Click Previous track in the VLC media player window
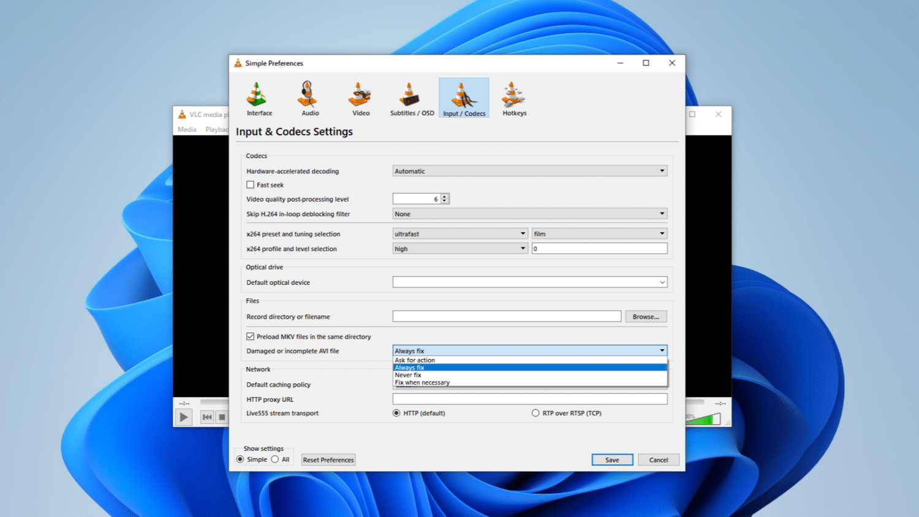The width and height of the screenshot is (919, 517). (x=207, y=417)
